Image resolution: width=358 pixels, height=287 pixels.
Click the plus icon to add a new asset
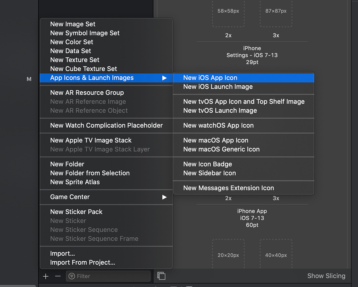tap(45, 276)
